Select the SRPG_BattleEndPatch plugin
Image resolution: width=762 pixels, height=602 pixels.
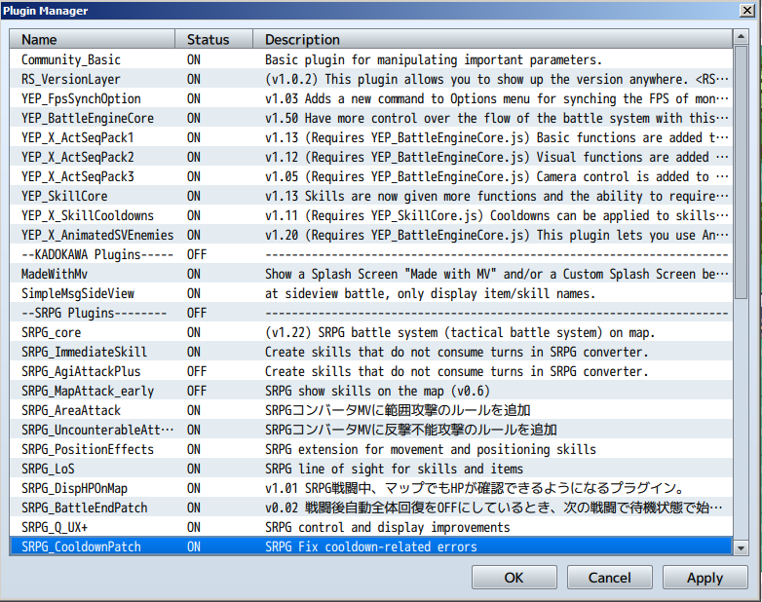pyautogui.click(x=371, y=508)
